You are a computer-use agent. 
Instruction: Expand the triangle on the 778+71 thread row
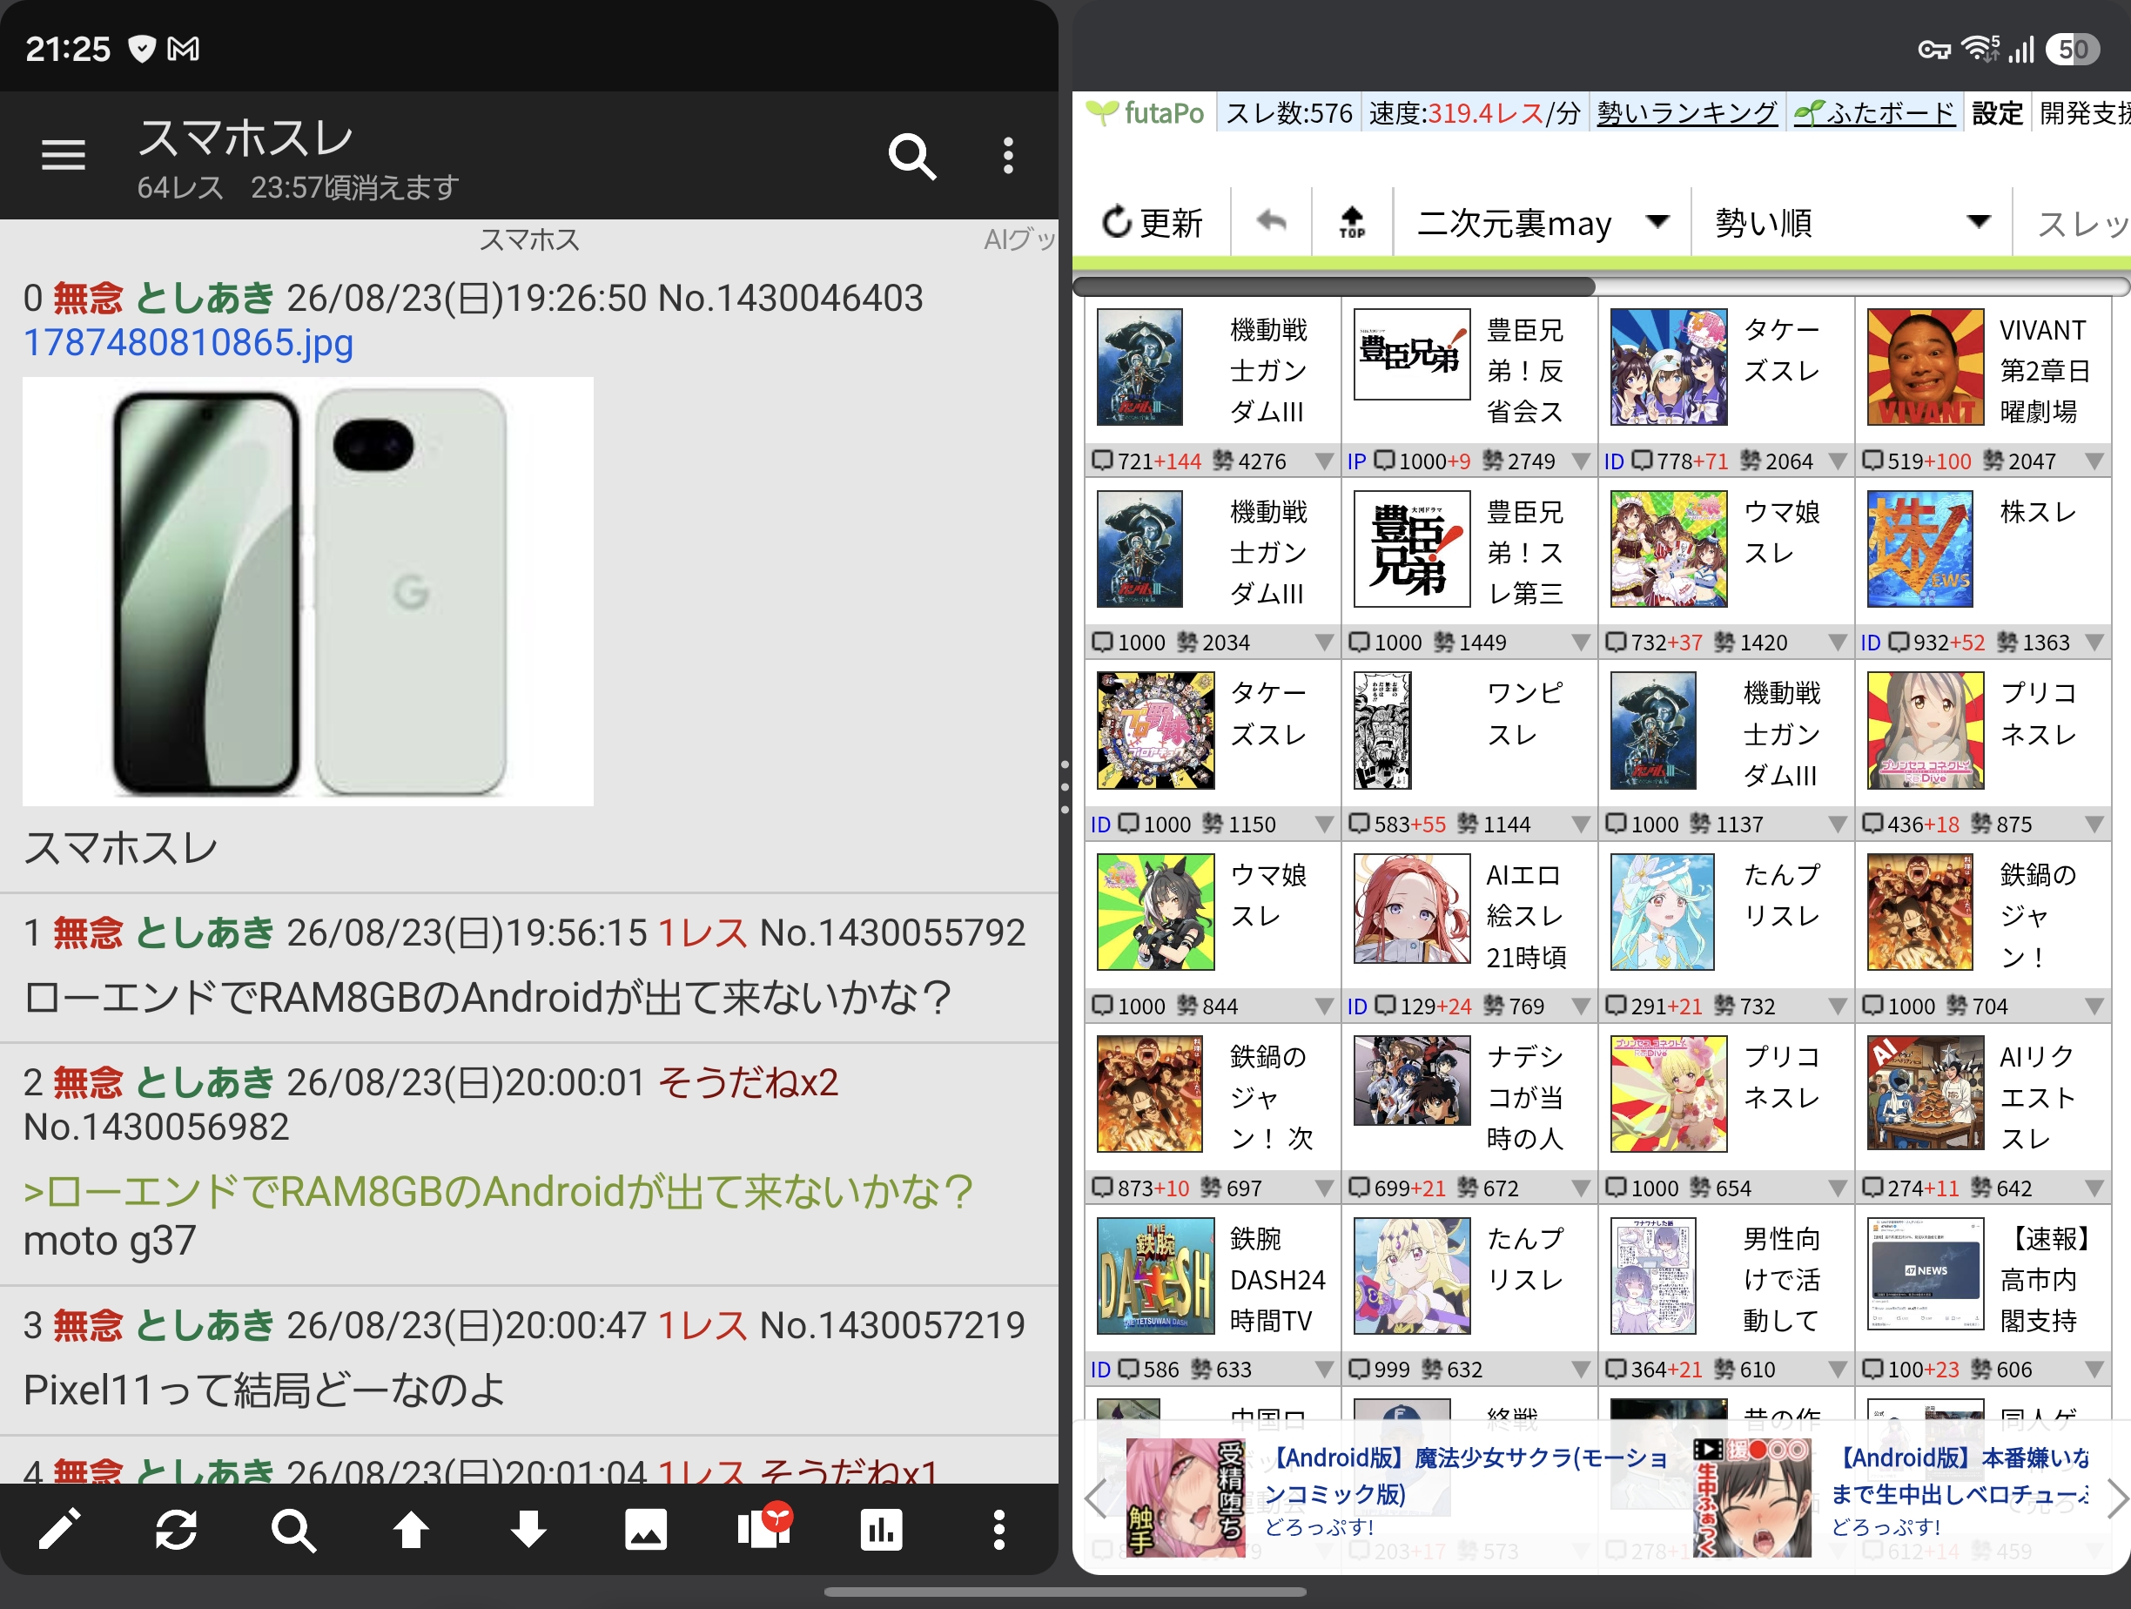1837,461
